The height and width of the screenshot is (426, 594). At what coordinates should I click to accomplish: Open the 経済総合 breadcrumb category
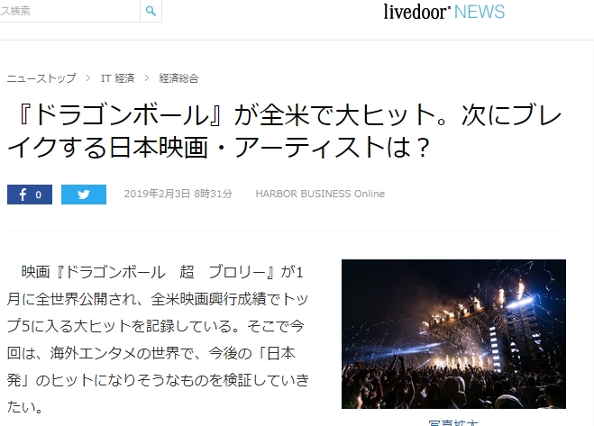tap(178, 78)
